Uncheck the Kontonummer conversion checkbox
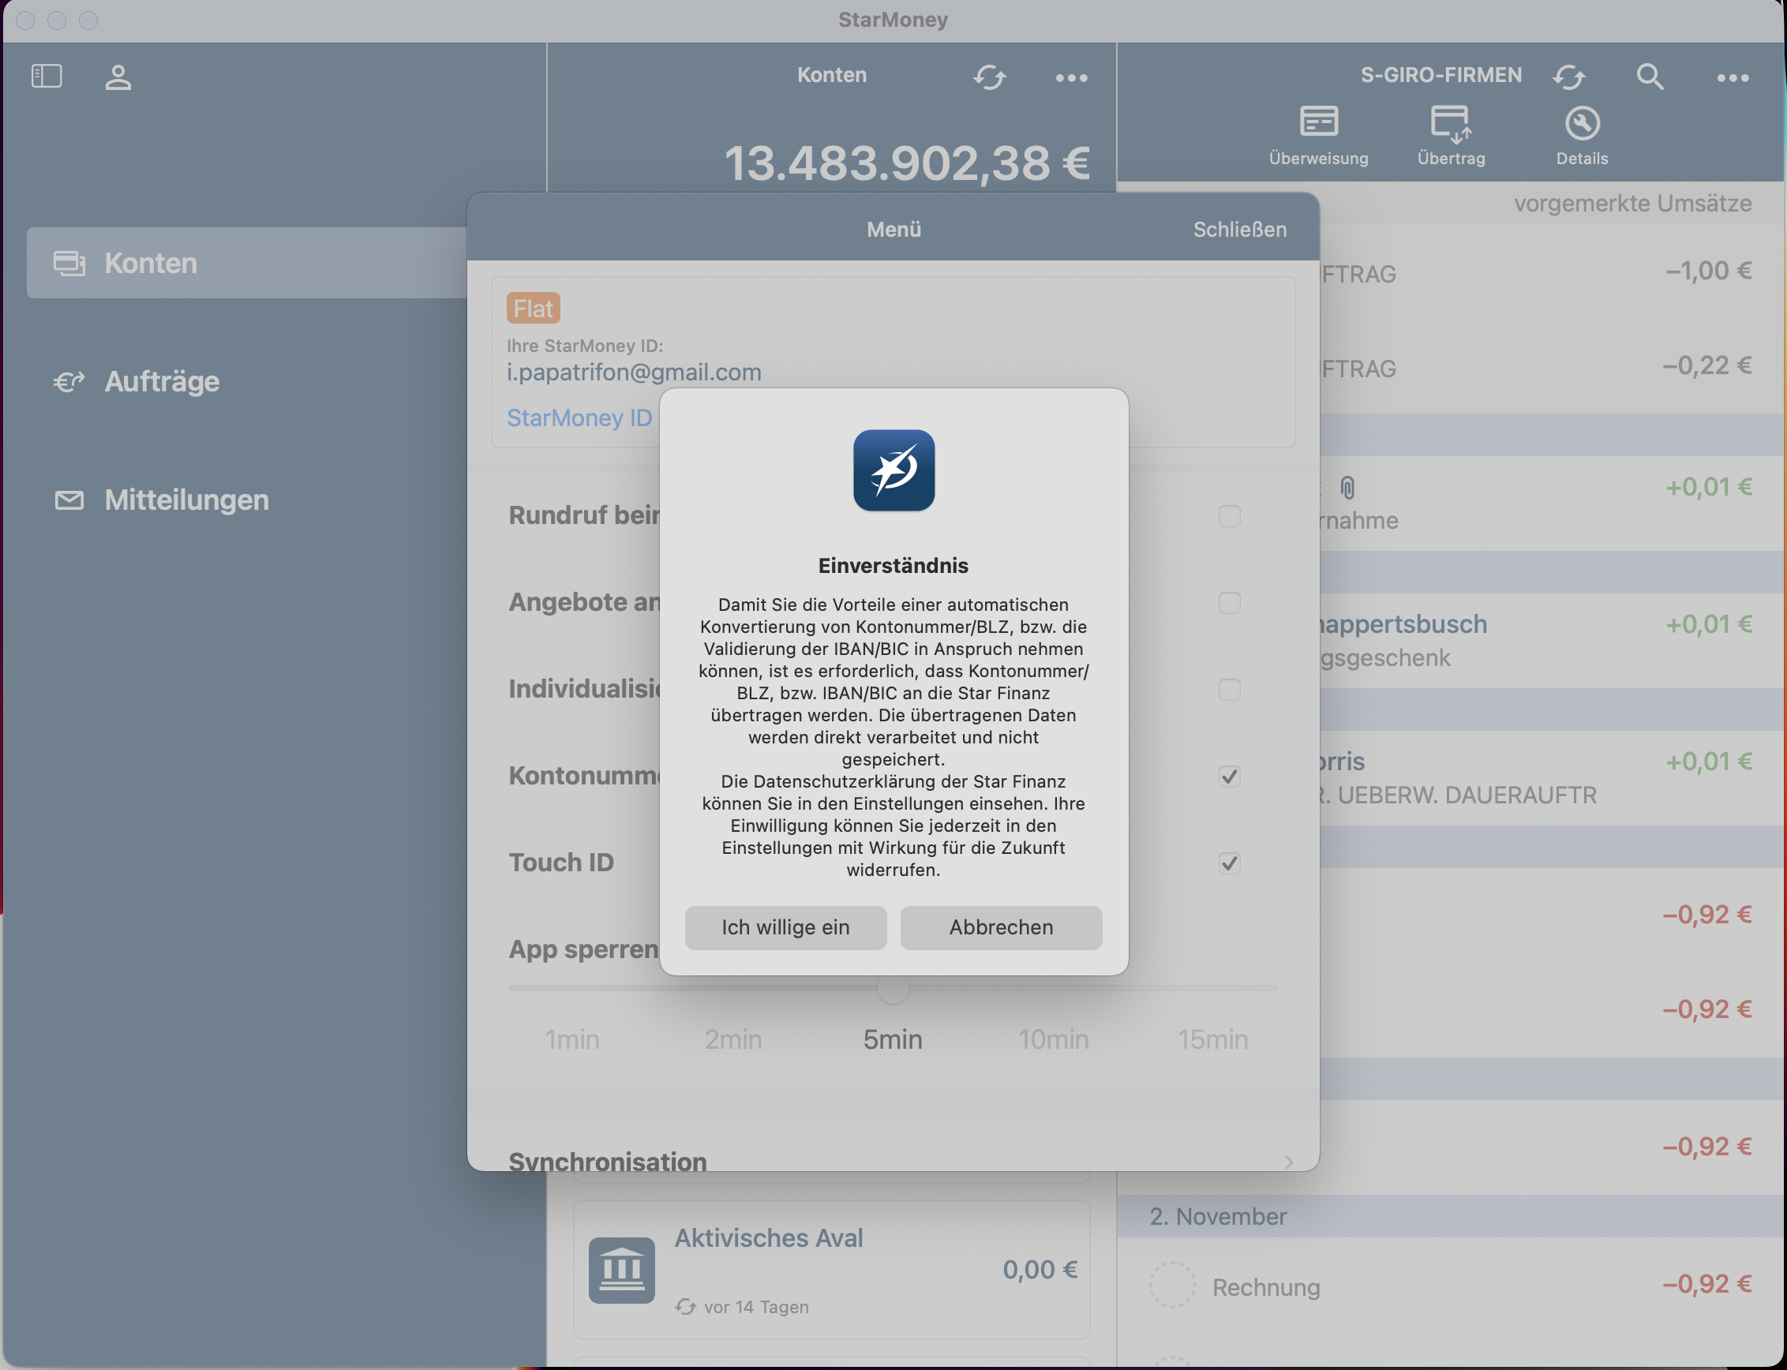The image size is (1787, 1370). 1229,777
